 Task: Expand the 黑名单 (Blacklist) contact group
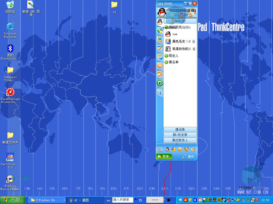174,62
